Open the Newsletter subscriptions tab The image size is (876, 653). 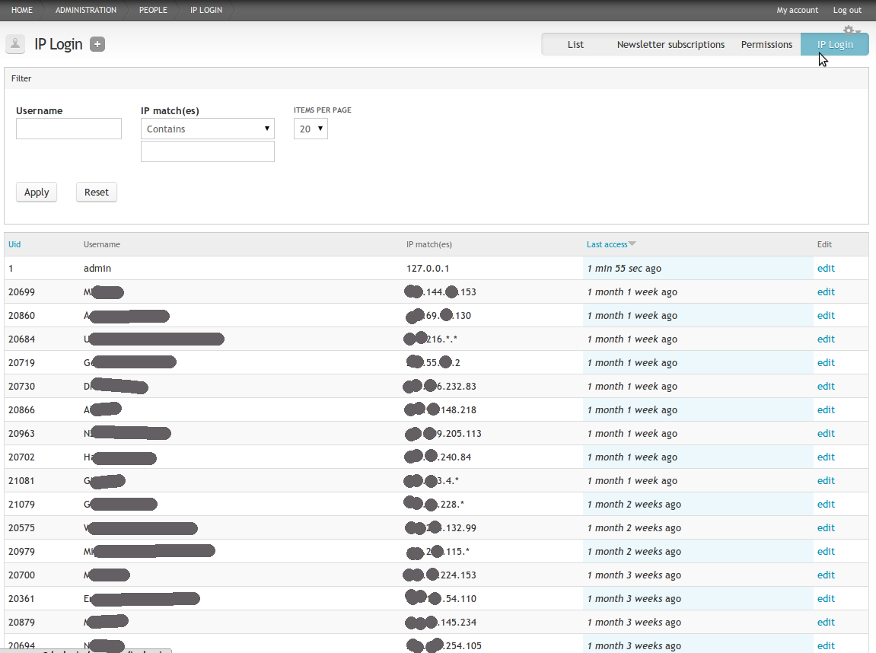click(671, 44)
